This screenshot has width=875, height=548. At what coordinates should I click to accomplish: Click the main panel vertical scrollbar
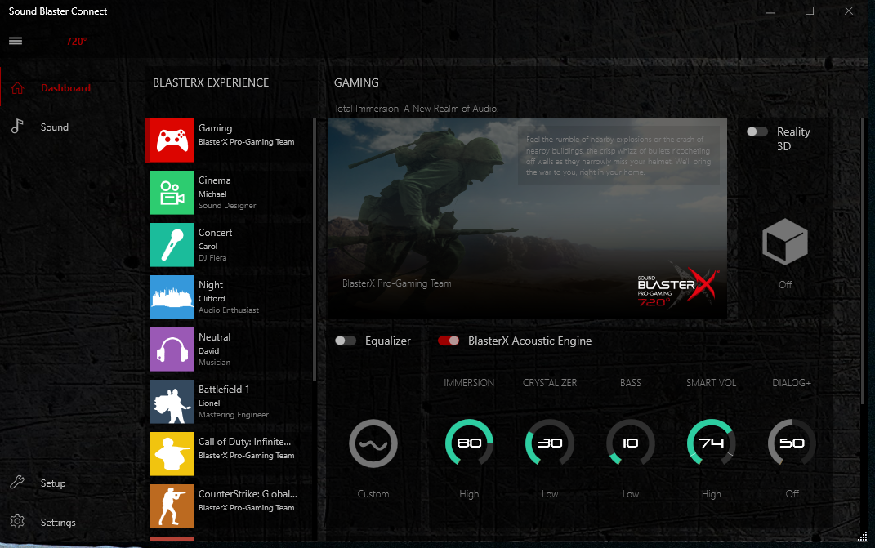point(863,261)
